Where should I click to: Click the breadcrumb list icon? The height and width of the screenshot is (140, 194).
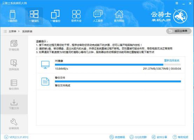point(5,31)
